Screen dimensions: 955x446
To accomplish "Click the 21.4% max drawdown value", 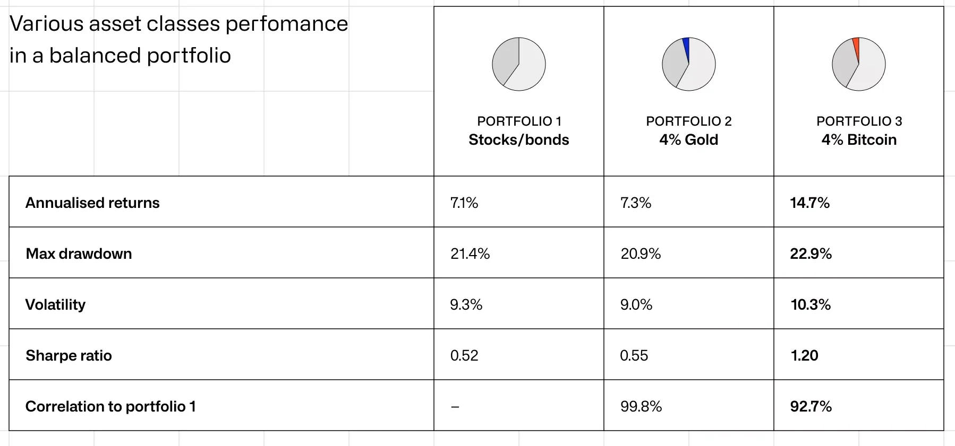I will click(470, 253).
